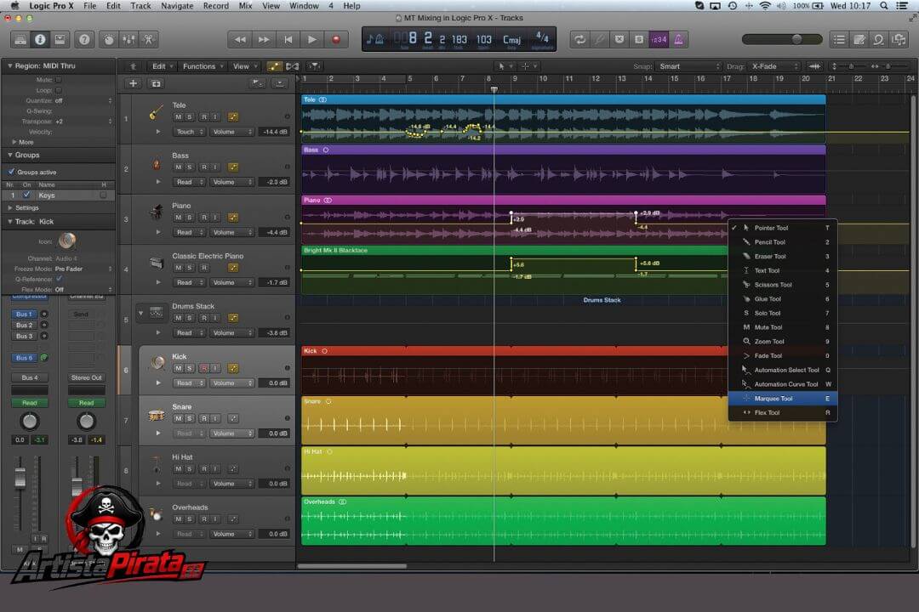919x612 pixels.
Task: Open the Apple Loops browser button
Action: [x=878, y=40]
